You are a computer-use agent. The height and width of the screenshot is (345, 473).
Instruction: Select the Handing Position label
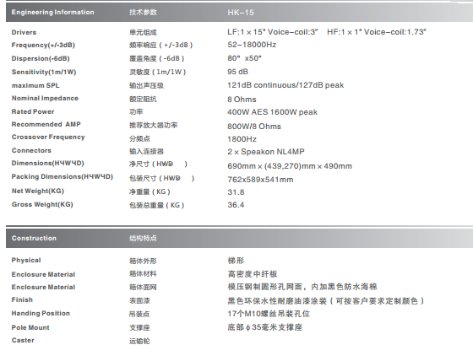(x=41, y=313)
